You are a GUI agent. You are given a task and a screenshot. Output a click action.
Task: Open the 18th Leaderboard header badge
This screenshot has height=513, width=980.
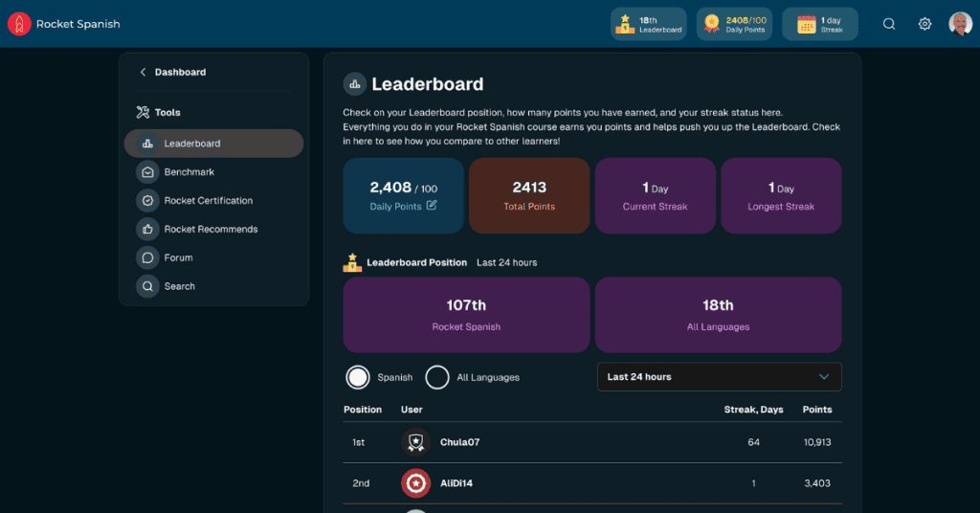(648, 24)
